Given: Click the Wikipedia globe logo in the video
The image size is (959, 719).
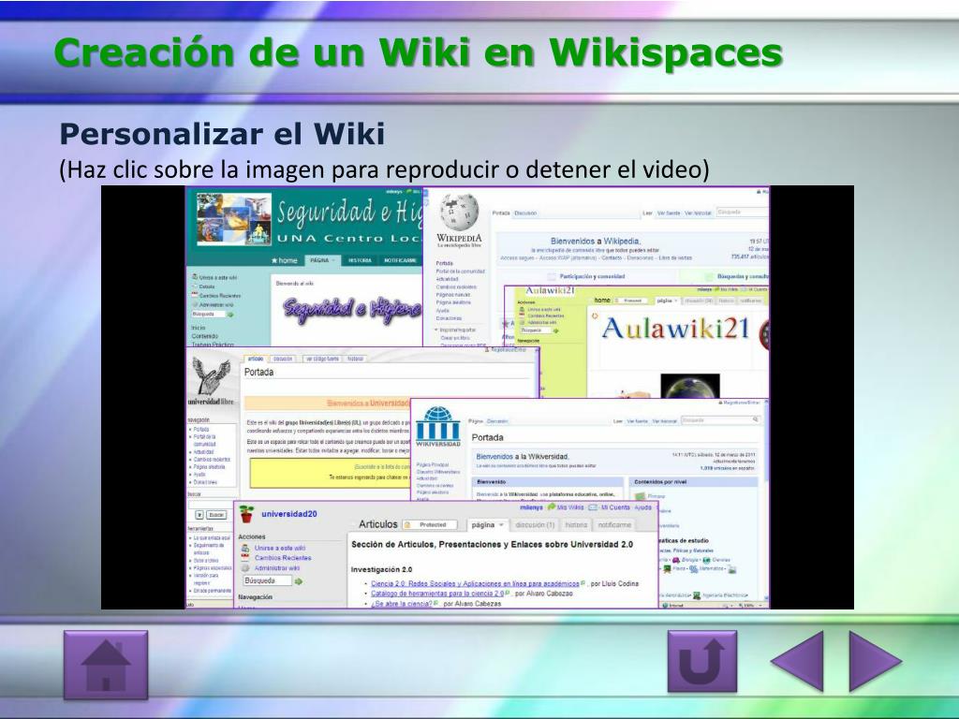Looking at the screenshot, I should (459, 212).
